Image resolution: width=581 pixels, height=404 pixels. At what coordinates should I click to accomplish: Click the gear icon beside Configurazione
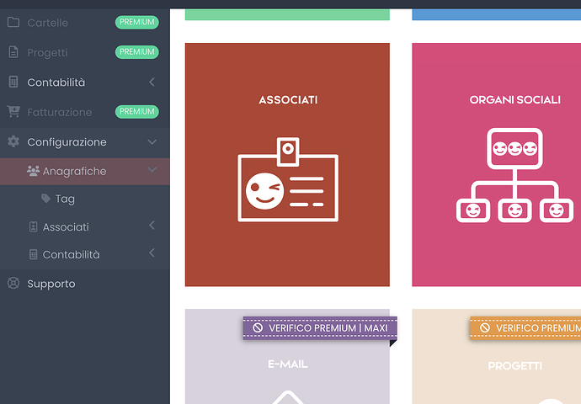(13, 142)
